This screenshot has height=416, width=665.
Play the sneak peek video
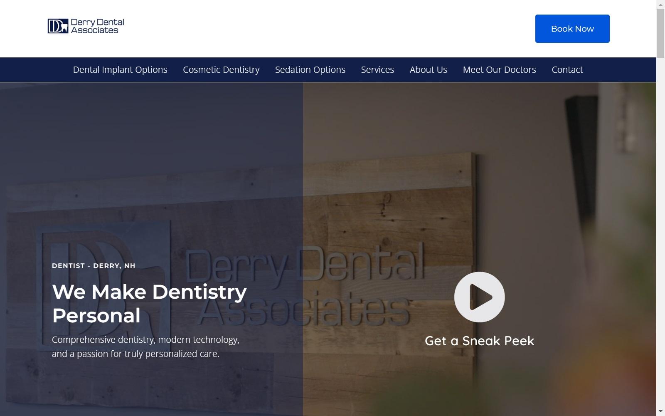click(480, 297)
